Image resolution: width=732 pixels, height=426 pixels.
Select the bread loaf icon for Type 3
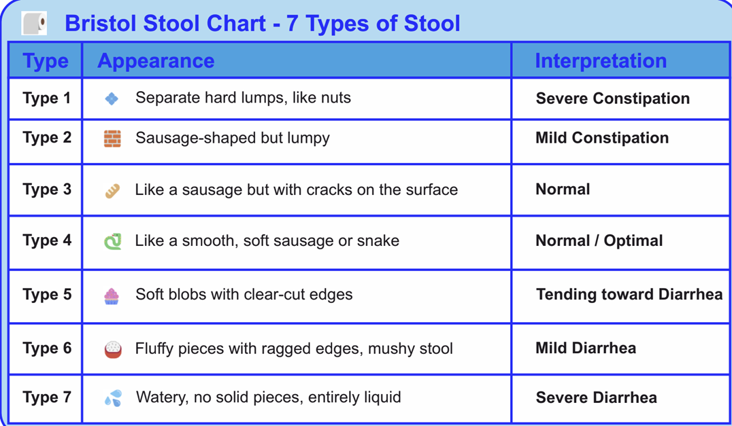click(x=112, y=191)
